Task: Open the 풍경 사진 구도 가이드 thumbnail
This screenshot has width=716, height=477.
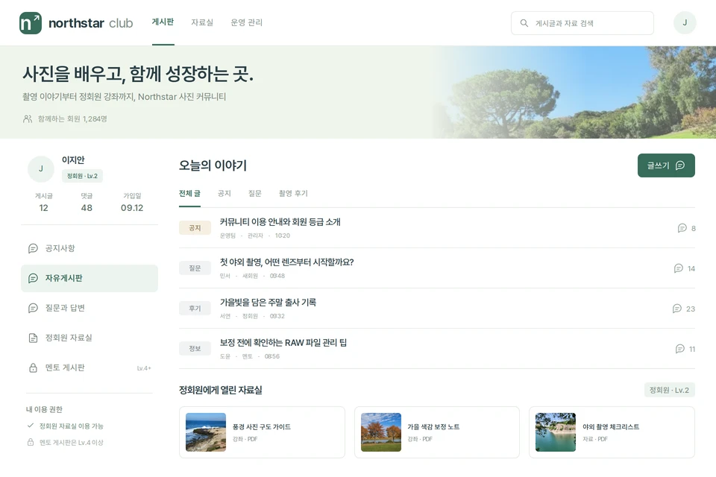Action: point(206,432)
